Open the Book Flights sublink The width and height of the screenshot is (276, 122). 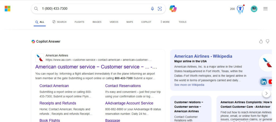point(50,120)
